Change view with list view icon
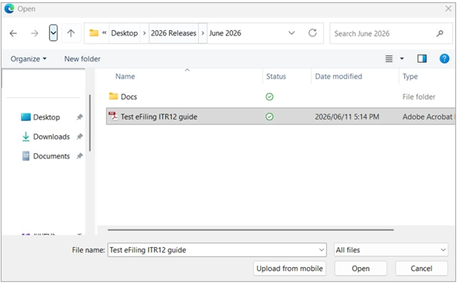This screenshot has width=463, height=285. [389, 59]
